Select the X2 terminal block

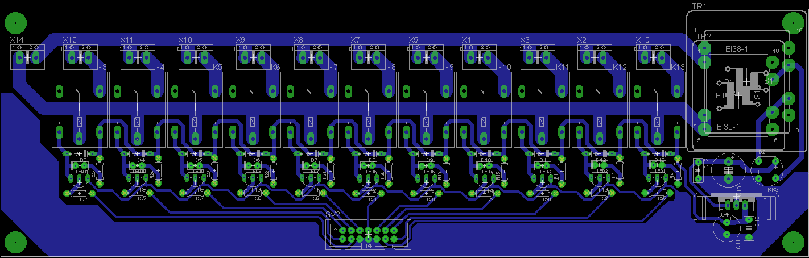[595, 57]
